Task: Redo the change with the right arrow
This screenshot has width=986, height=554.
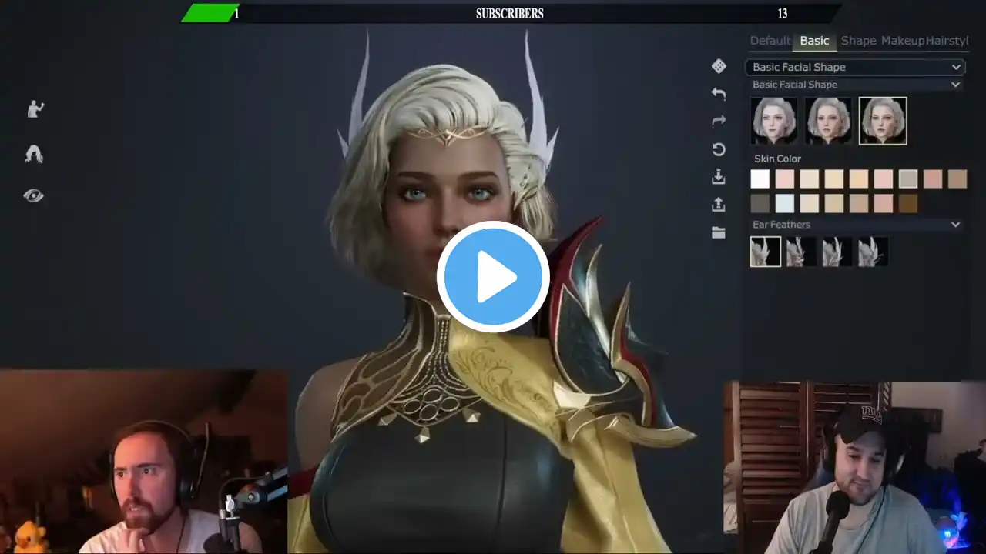Action: tap(719, 121)
